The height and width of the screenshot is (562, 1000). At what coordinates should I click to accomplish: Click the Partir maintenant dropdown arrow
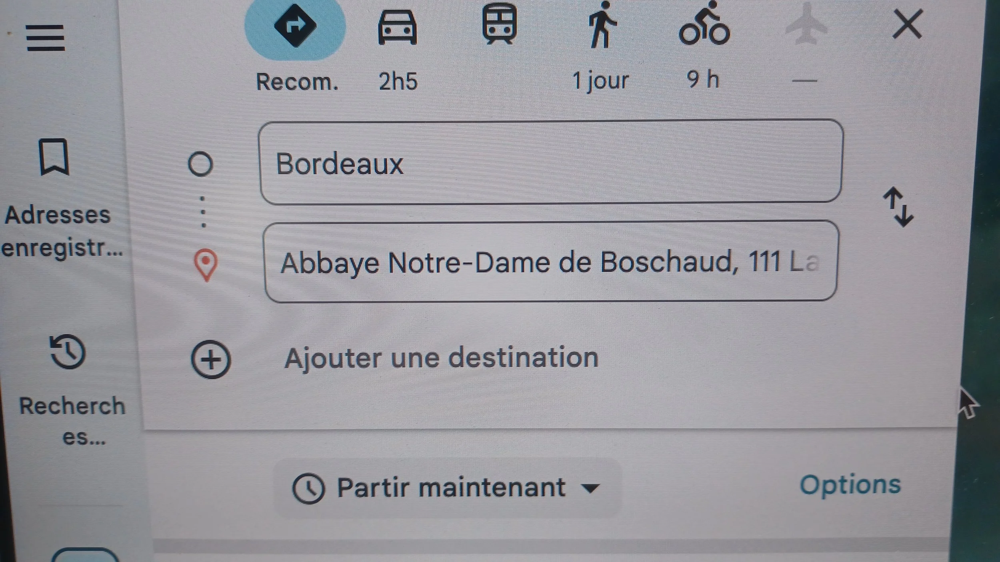(x=590, y=488)
